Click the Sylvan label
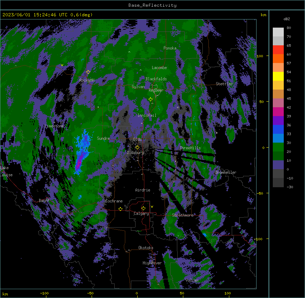This screenshot has height=298, width=305. (x=138, y=87)
